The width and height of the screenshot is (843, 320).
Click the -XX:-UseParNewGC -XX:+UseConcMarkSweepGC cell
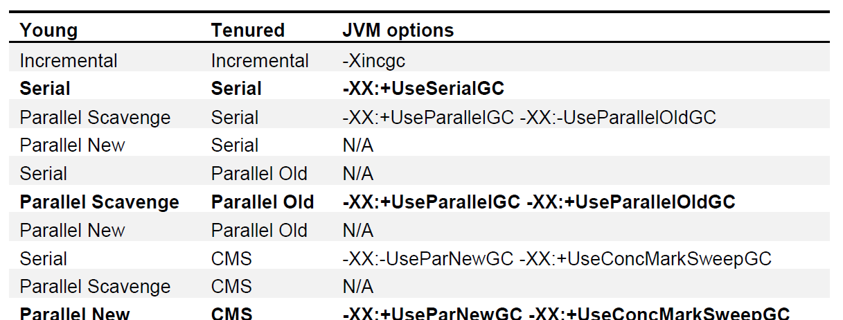(x=557, y=259)
